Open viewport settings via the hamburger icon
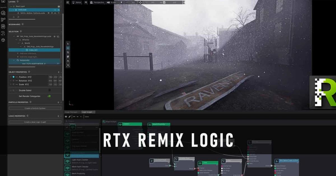 point(68,3)
